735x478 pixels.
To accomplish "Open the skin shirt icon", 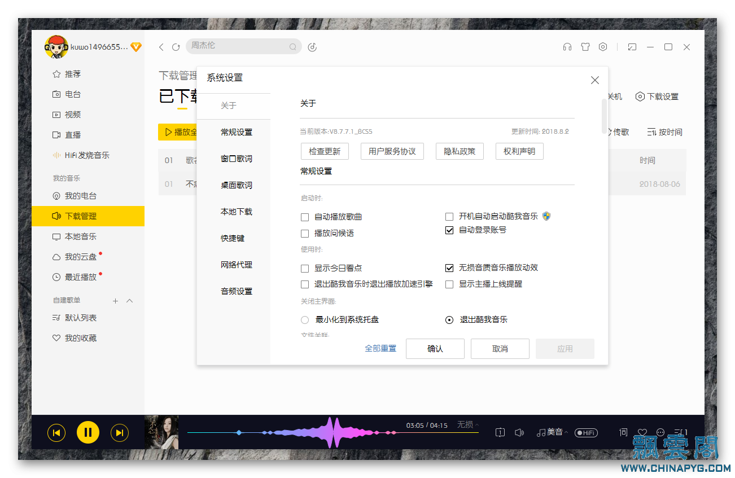I will pyautogui.click(x=585, y=47).
